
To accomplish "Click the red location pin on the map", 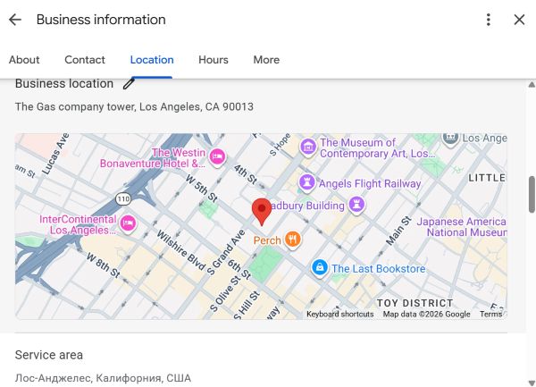I will (x=262, y=212).
